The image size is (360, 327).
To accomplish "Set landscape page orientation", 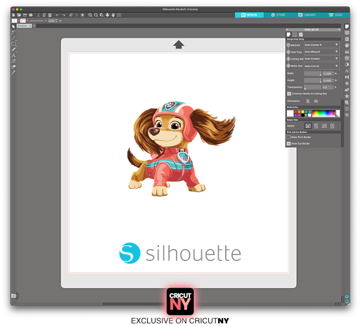I will coord(316,101).
